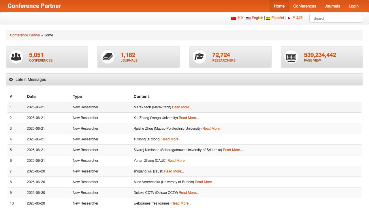
Task: Open Read More for Alina Verehchaka
Action: click(x=203, y=182)
